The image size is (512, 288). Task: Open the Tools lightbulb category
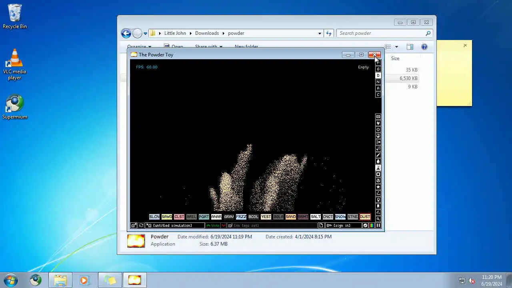click(378, 200)
